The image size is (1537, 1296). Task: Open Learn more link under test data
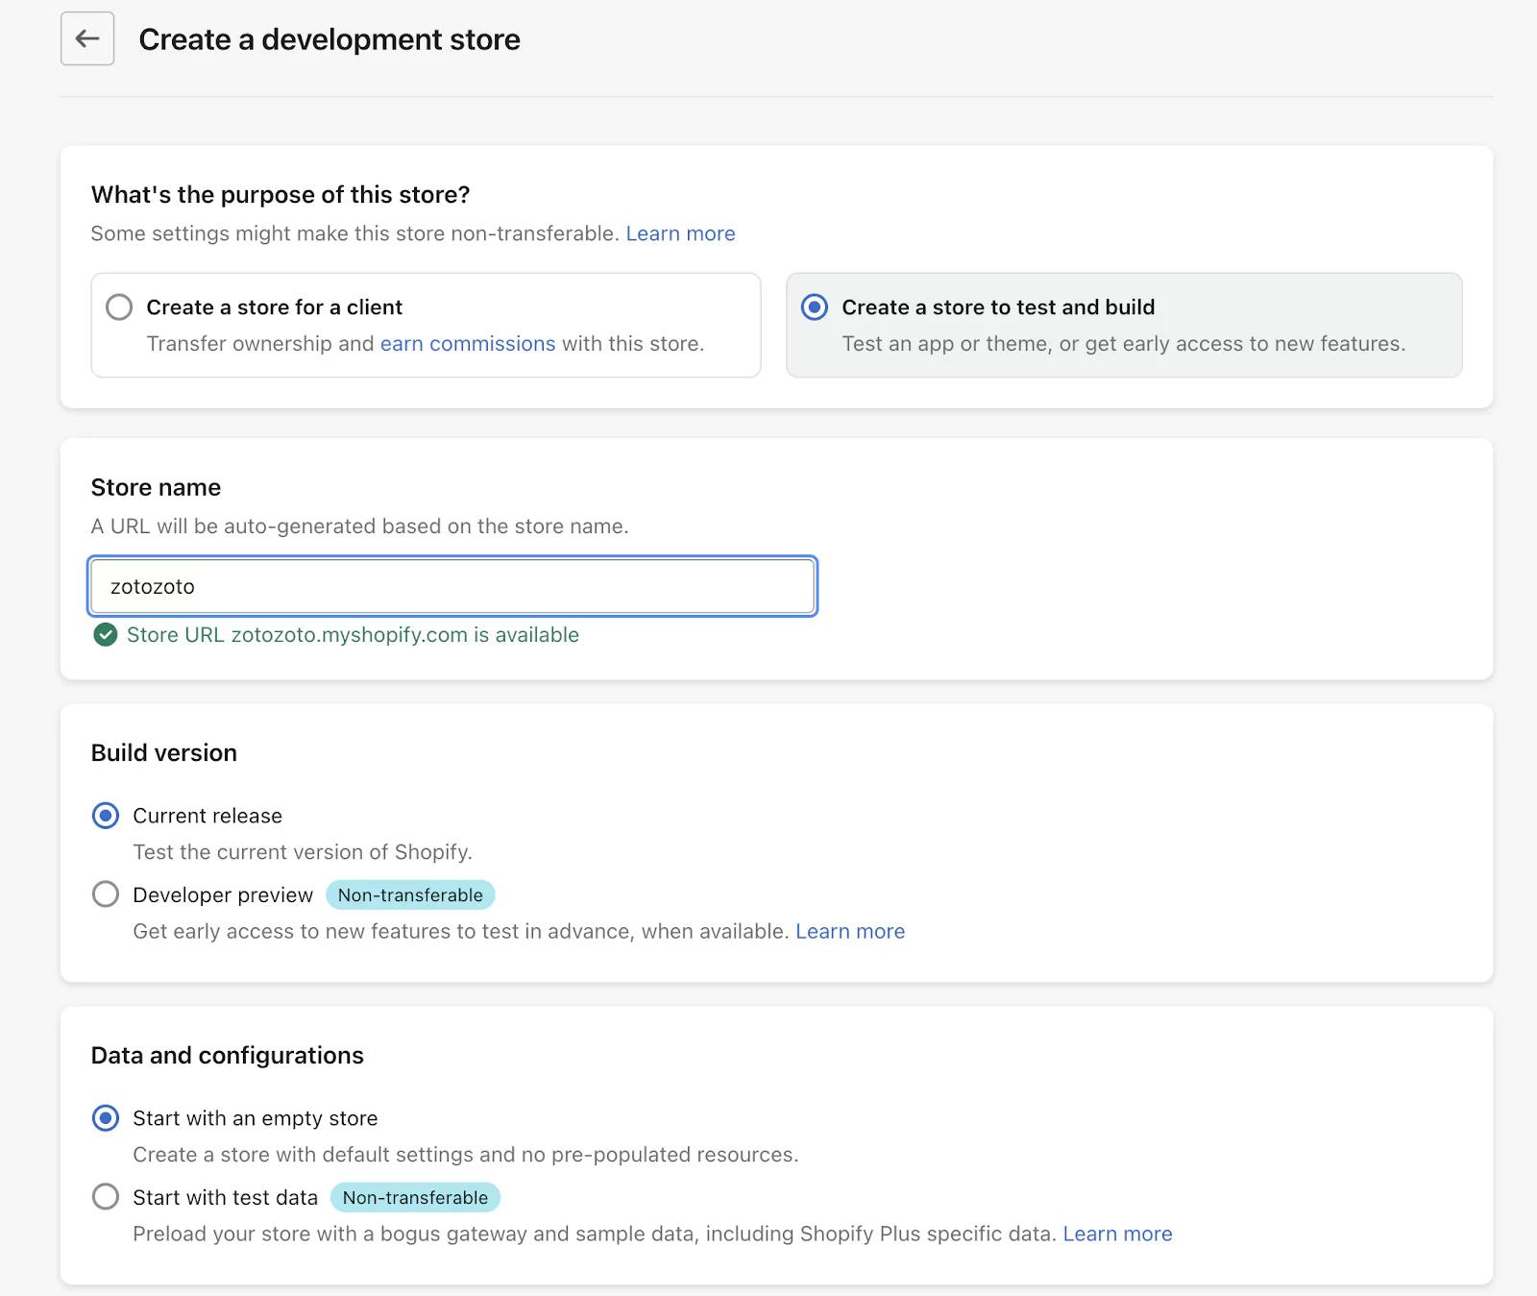[1117, 1234]
